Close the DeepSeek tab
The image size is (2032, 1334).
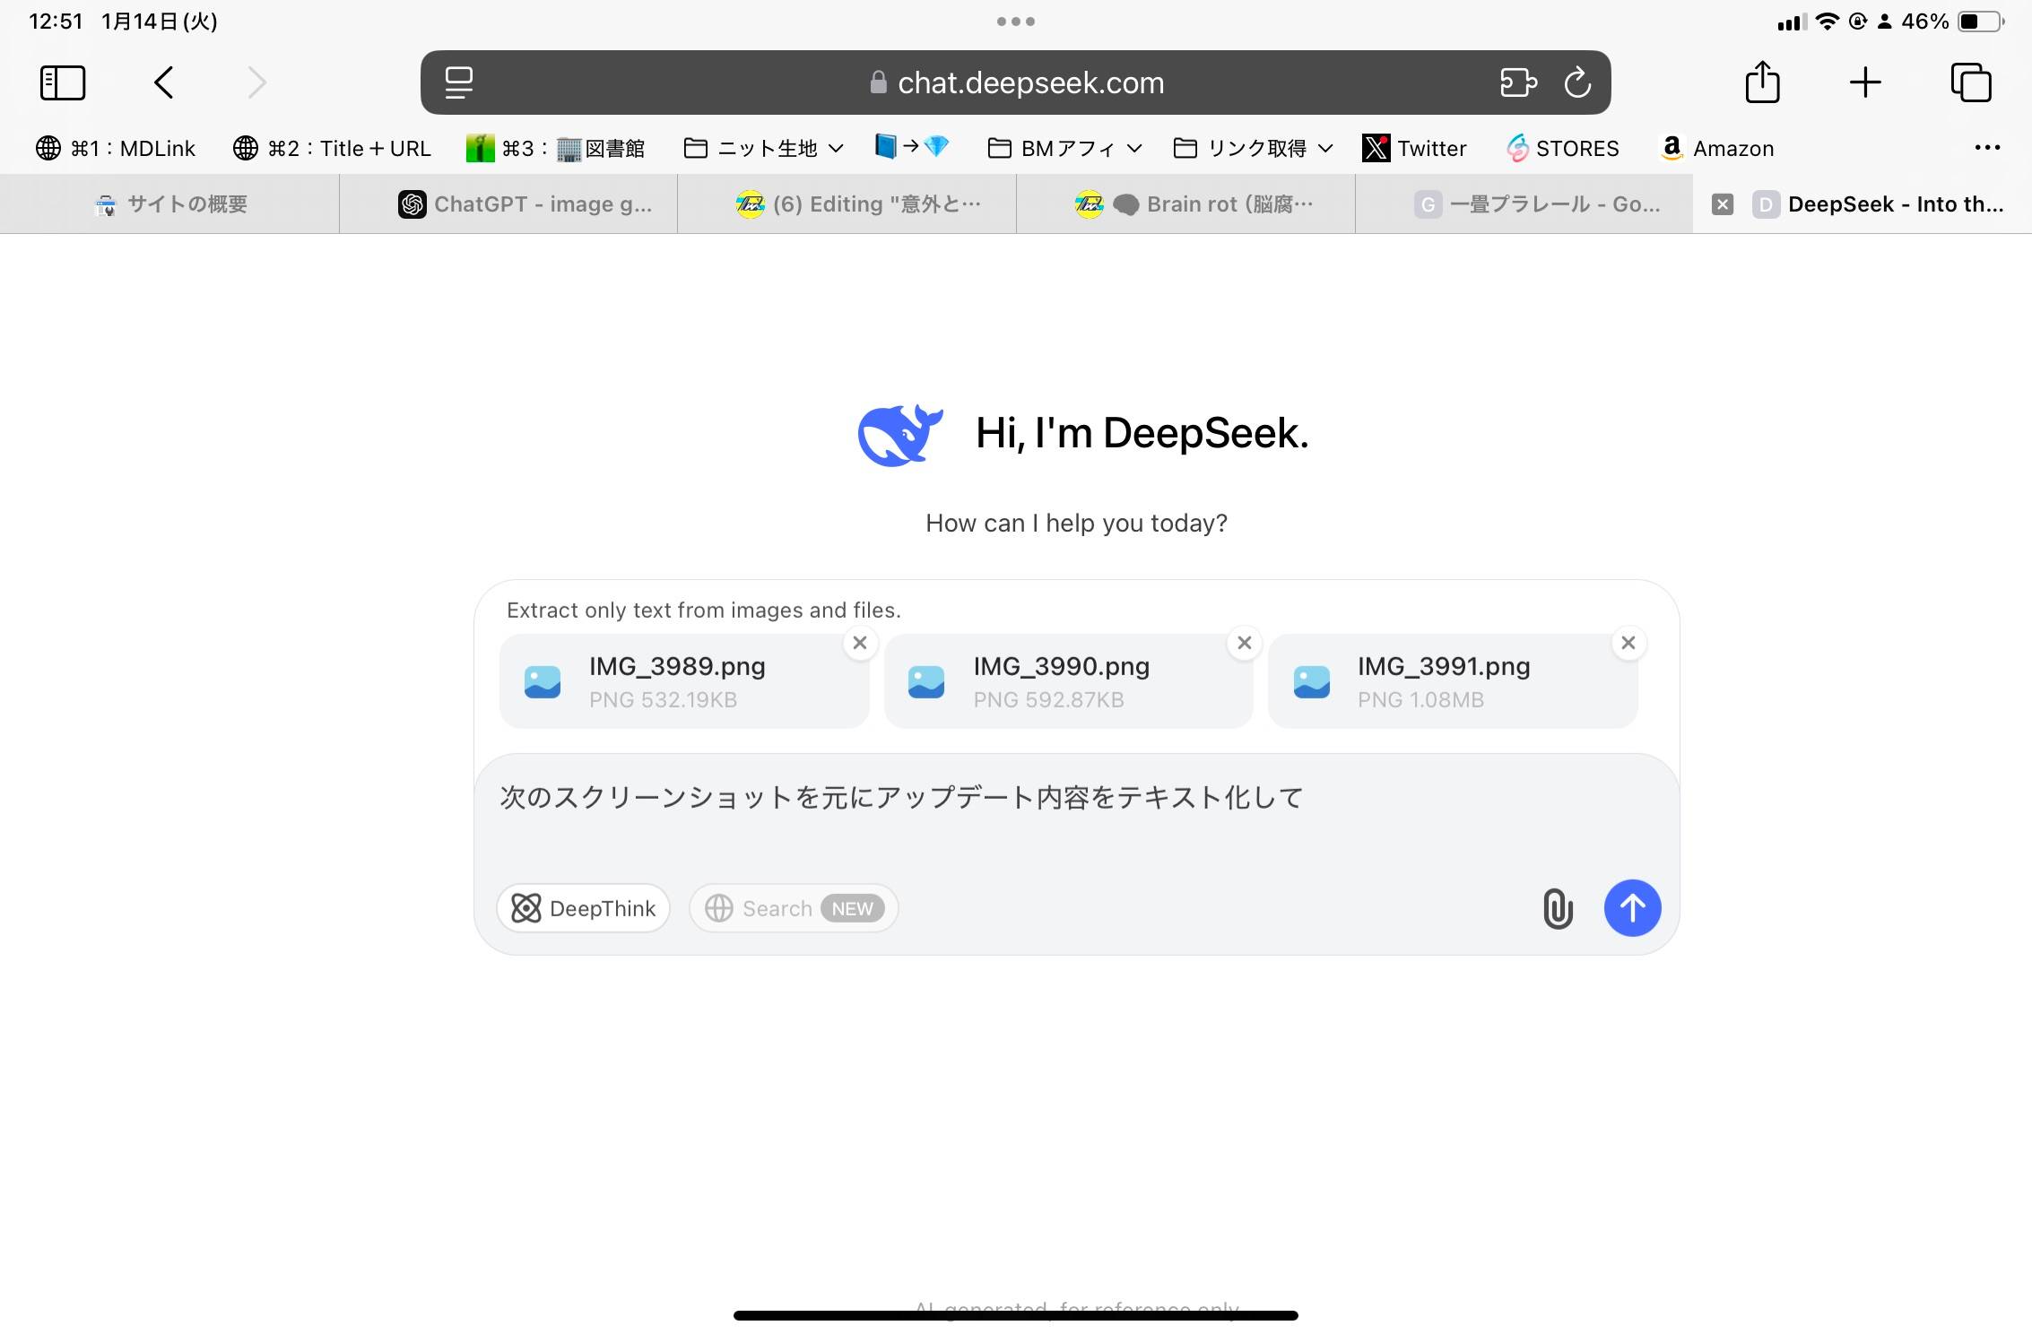[x=1722, y=204]
